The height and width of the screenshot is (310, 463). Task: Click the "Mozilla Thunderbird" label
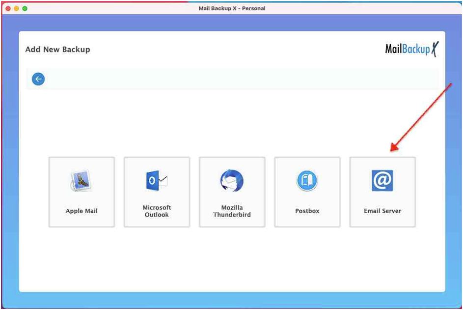pos(232,211)
